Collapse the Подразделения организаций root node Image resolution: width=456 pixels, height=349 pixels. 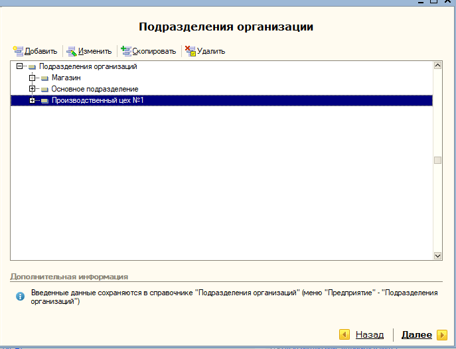pyautogui.click(x=19, y=66)
